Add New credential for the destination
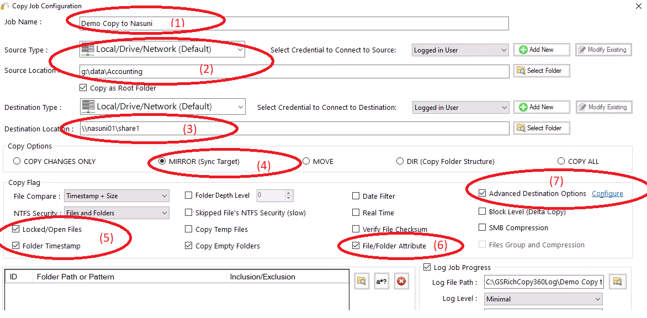Screen dimensions: 647x318 coord(542,107)
